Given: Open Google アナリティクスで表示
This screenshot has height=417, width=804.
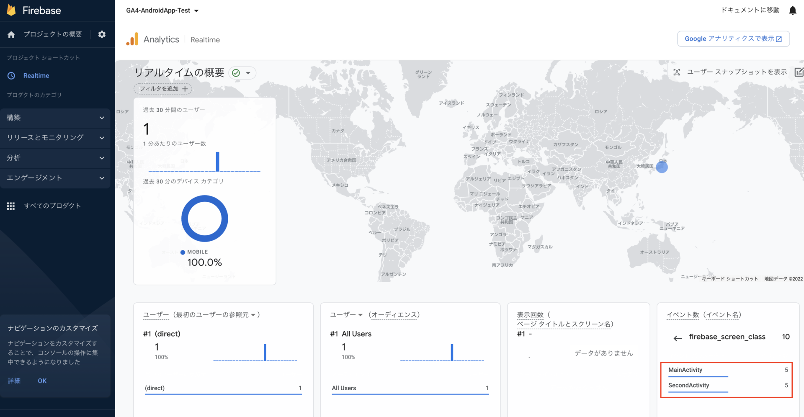Looking at the screenshot, I should click(733, 39).
